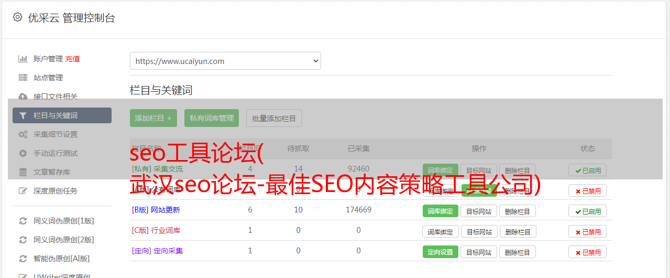Click 目标网站 in the 网站更新 row
Viewport: 670px width, 278px height.
click(479, 211)
